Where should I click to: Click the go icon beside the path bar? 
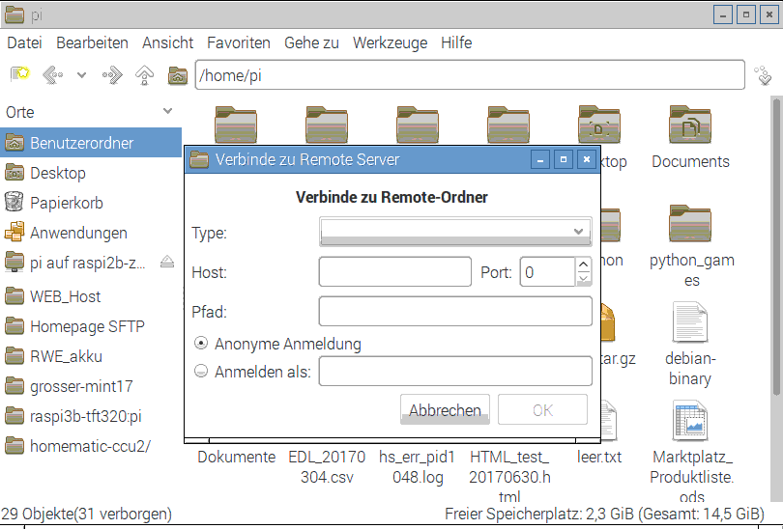click(x=764, y=75)
